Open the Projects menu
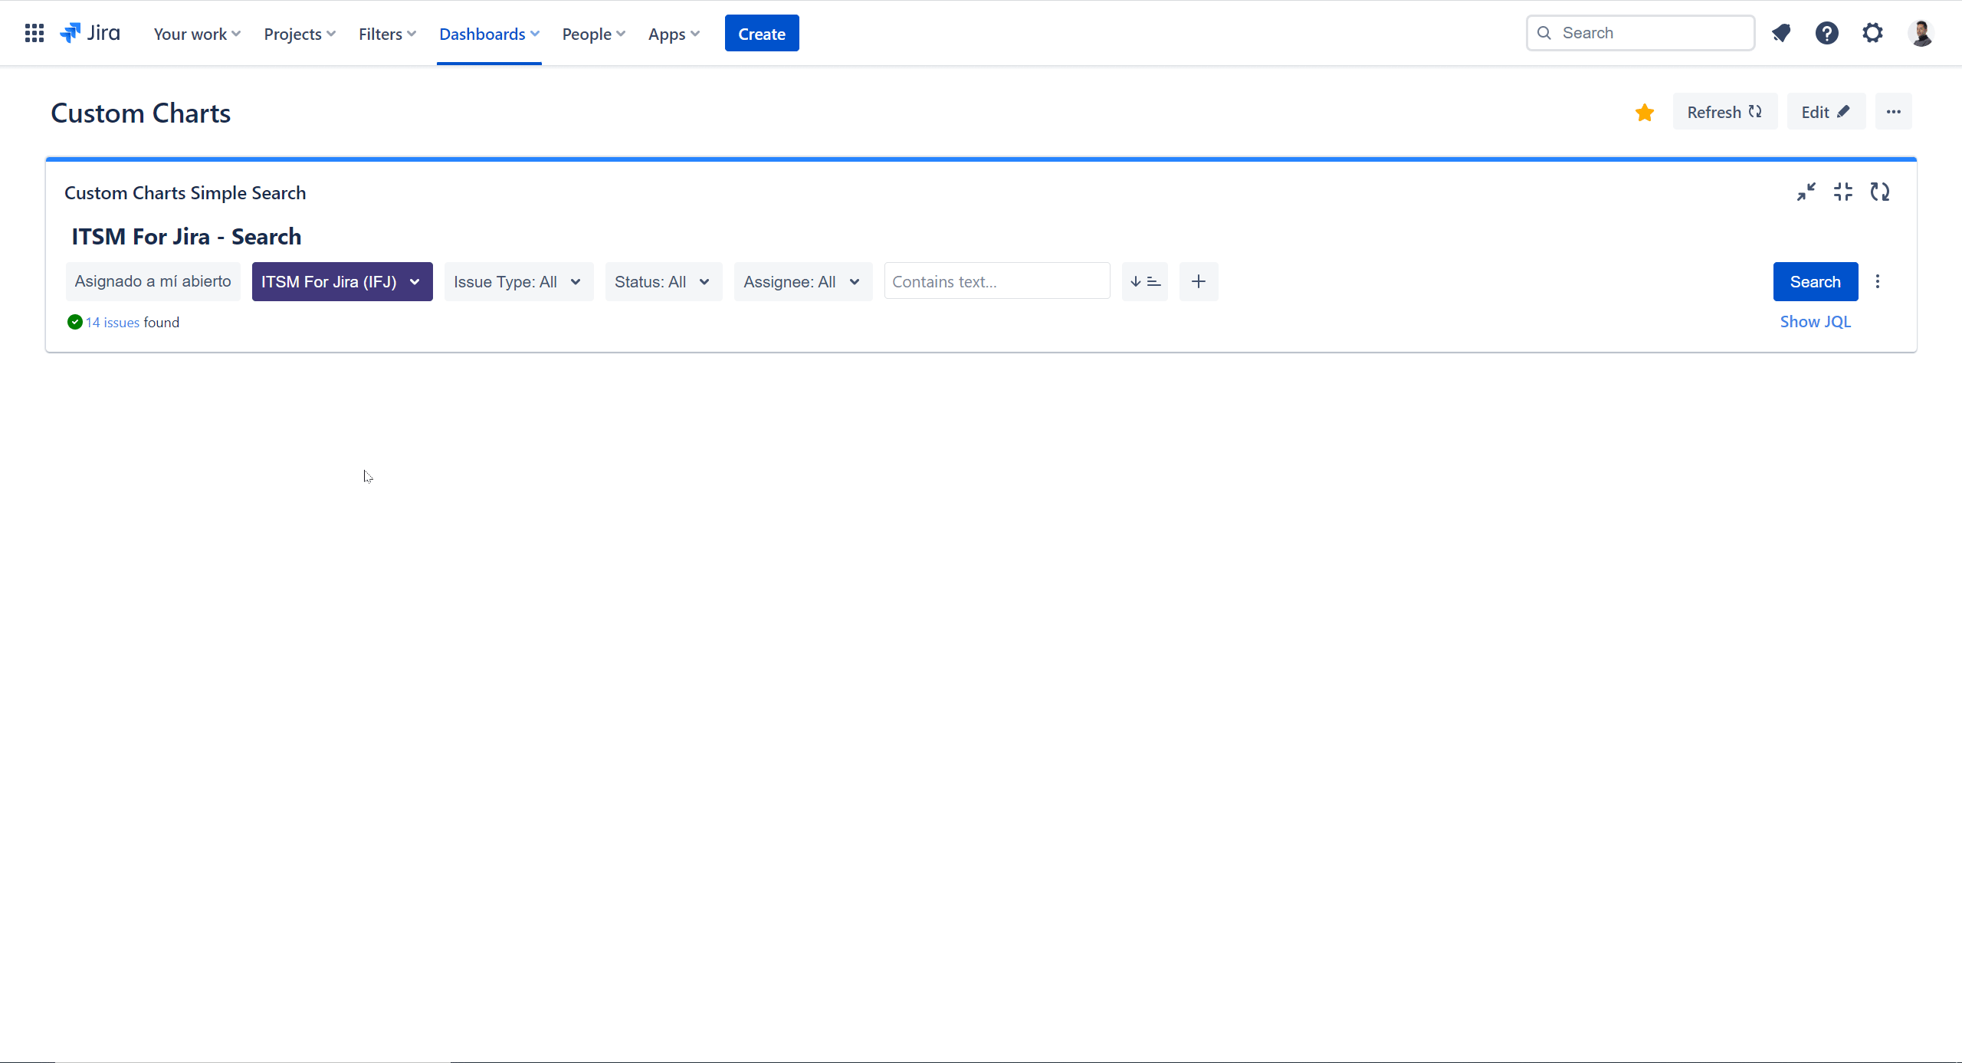The image size is (1962, 1063). [300, 34]
